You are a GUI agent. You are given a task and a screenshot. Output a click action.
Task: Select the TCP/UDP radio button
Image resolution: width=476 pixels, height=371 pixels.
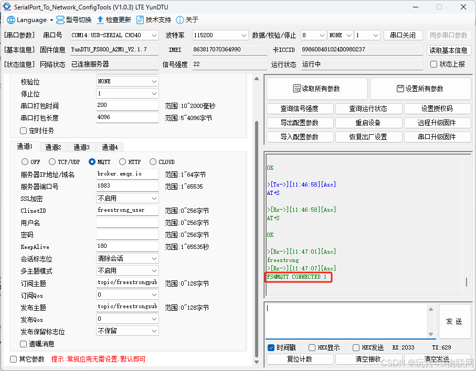click(52, 162)
